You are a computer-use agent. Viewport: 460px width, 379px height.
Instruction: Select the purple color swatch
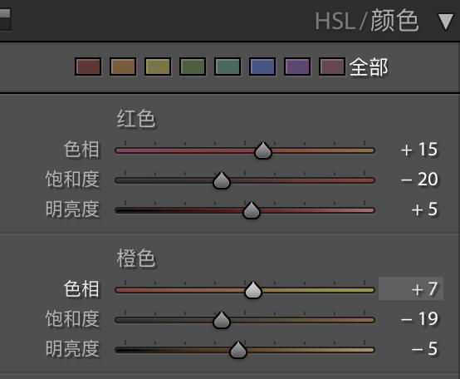[297, 66]
